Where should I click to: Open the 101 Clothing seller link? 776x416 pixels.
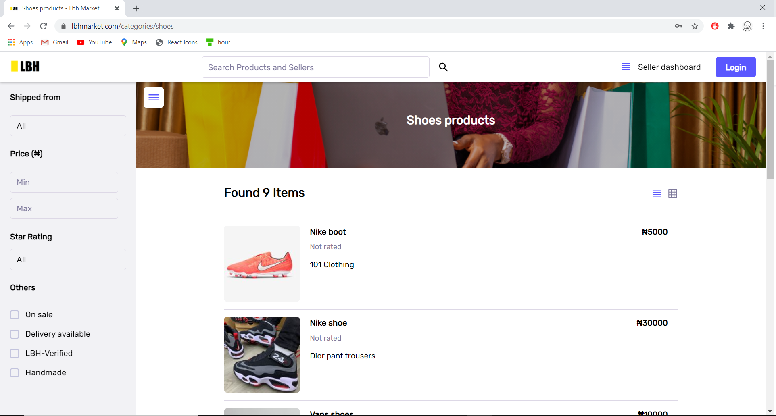click(x=332, y=264)
